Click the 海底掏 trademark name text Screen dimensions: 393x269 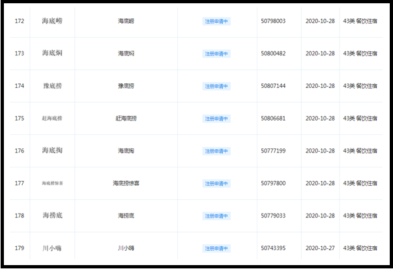(126, 151)
